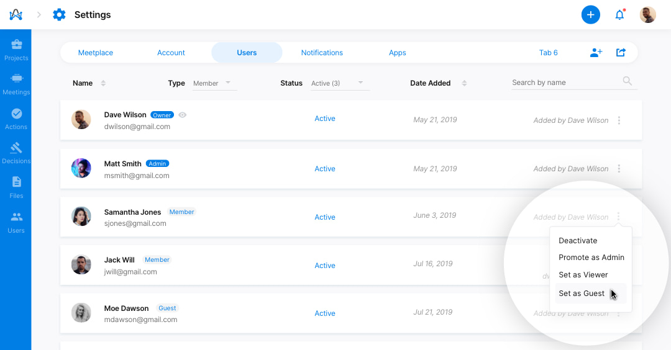The height and width of the screenshot is (350, 671).
Task: Click the Settings page title
Action: (x=93, y=14)
